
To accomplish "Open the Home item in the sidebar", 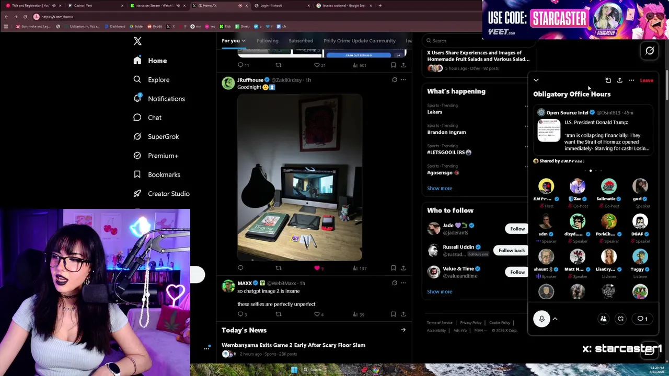I will click(x=150, y=61).
